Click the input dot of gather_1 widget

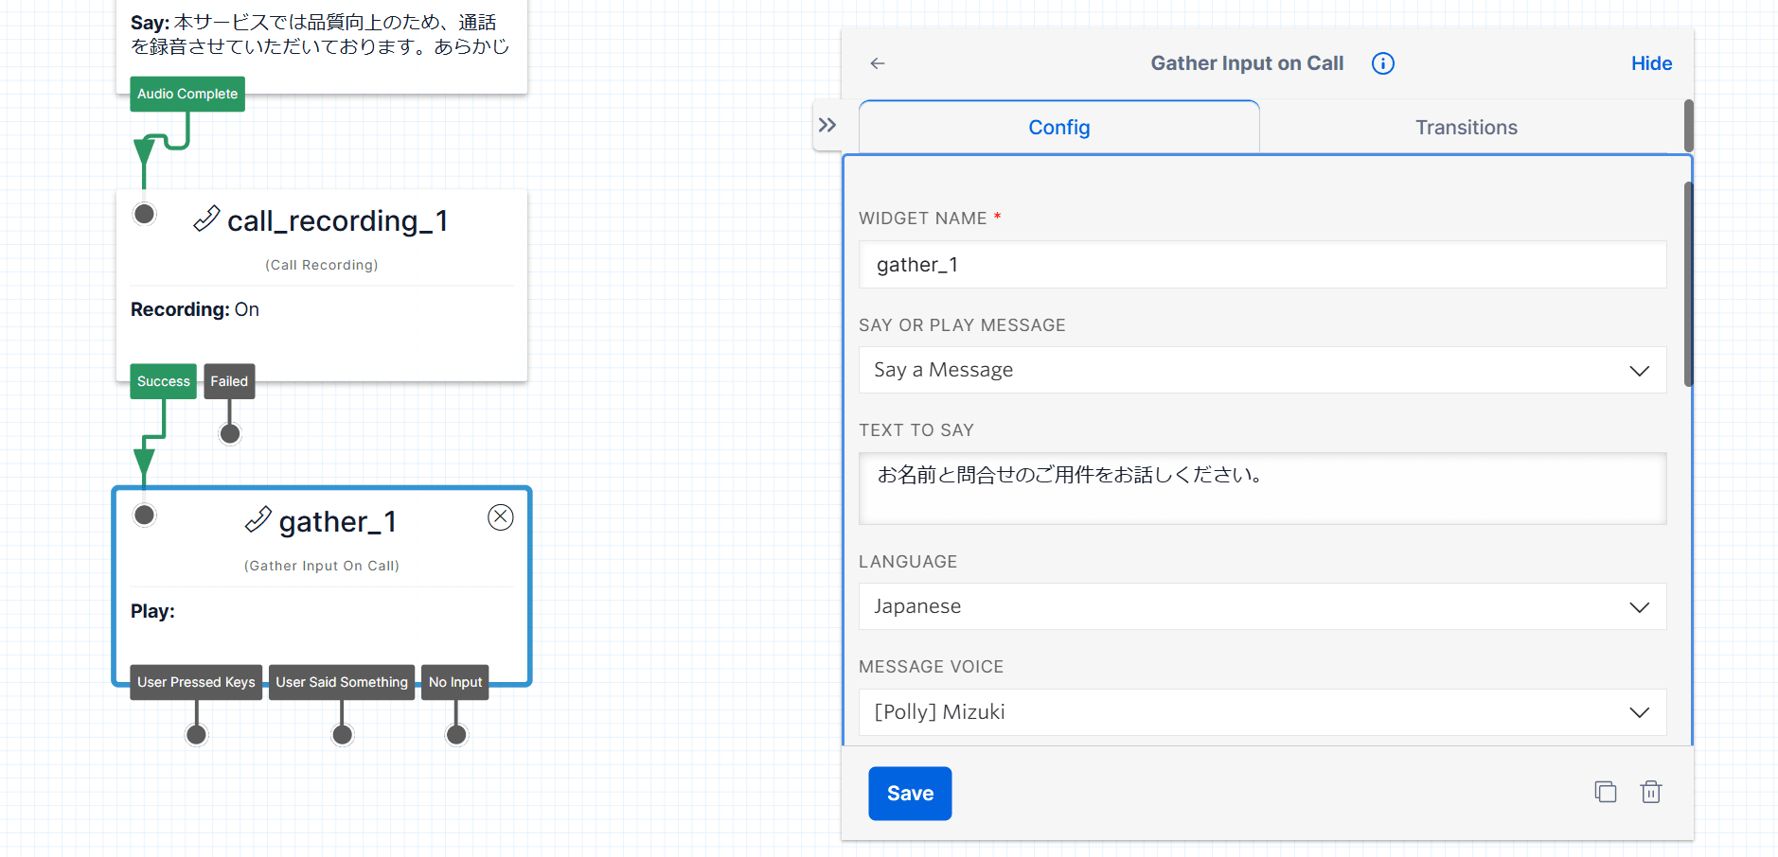144,515
